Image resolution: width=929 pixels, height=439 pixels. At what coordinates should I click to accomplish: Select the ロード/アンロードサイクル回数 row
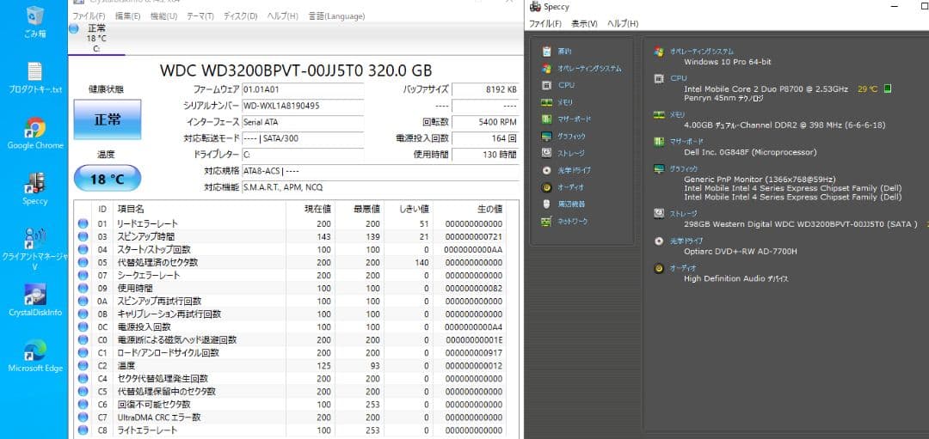click(x=292, y=352)
